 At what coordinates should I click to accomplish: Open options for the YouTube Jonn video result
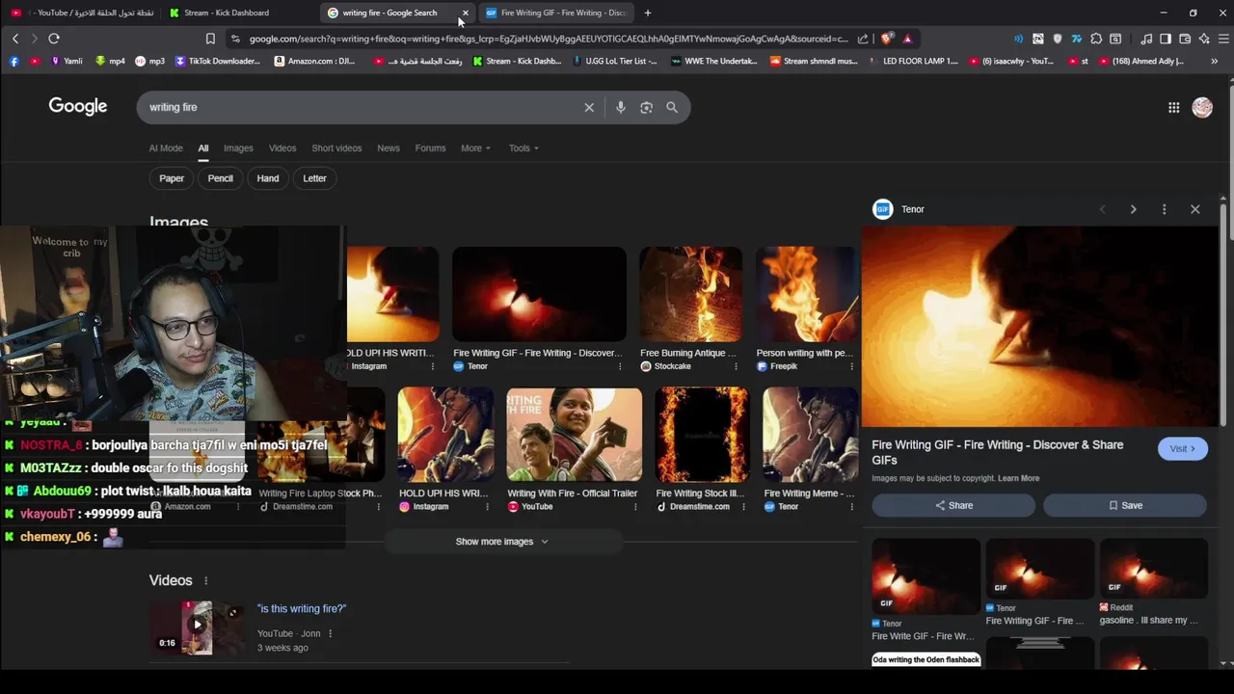pyautogui.click(x=330, y=633)
